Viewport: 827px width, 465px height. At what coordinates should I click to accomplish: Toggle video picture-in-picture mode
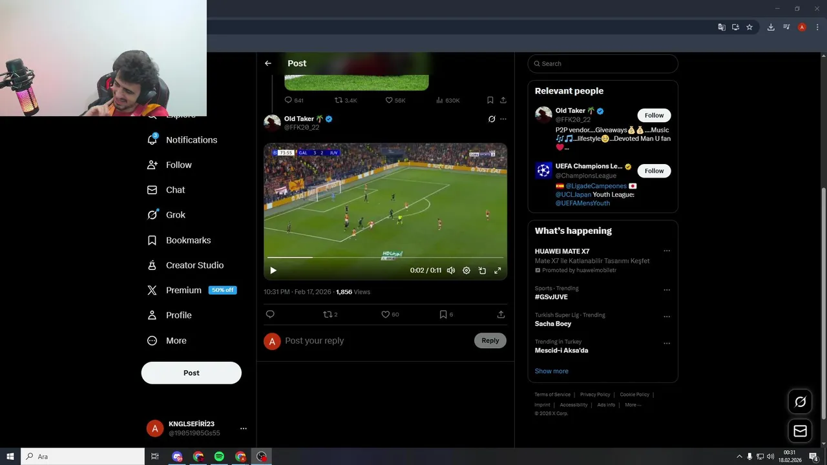482,271
